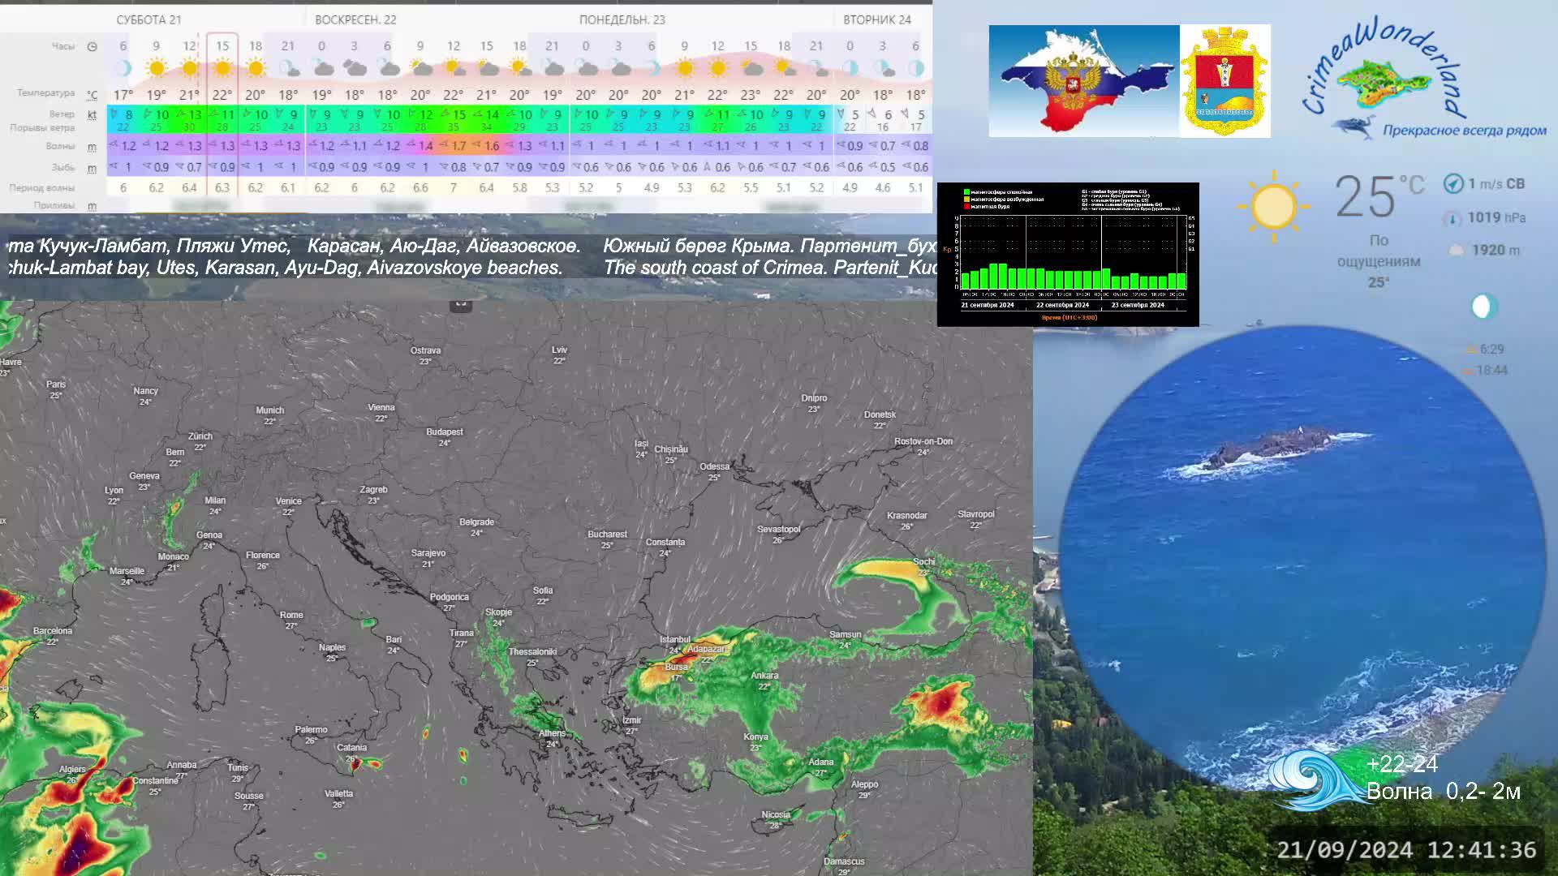
Task: Click the По ощущениям 25° text
Action: pyautogui.click(x=1379, y=261)
